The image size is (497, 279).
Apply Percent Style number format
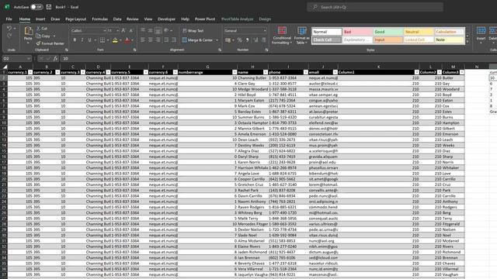(240, 40)
